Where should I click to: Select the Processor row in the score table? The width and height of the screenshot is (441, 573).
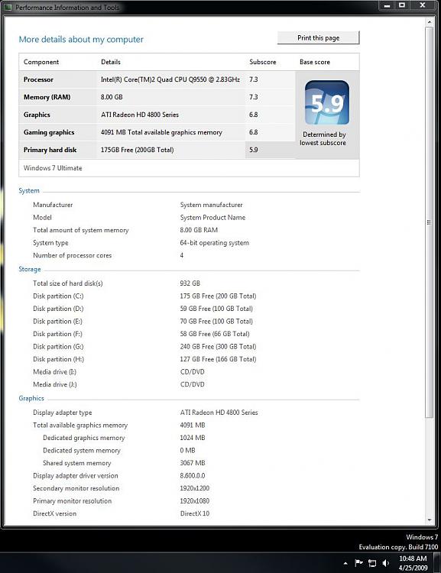(157, 79)
